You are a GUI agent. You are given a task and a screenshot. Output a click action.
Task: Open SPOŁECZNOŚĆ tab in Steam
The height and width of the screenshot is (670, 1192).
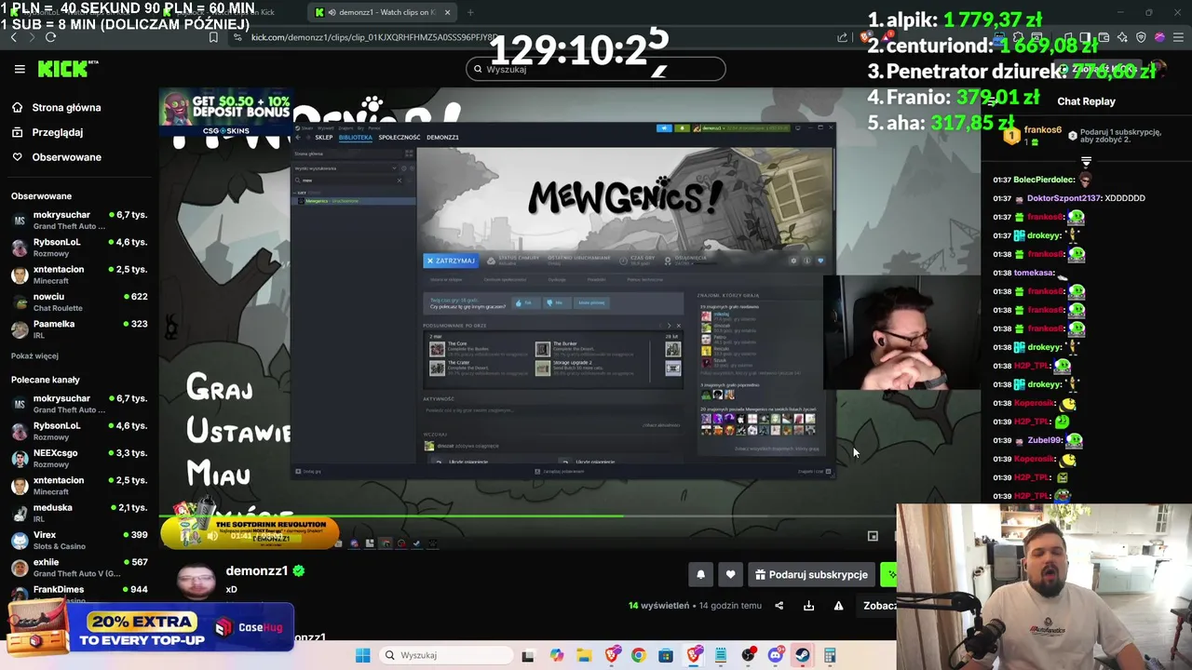[x=400, y=138]
